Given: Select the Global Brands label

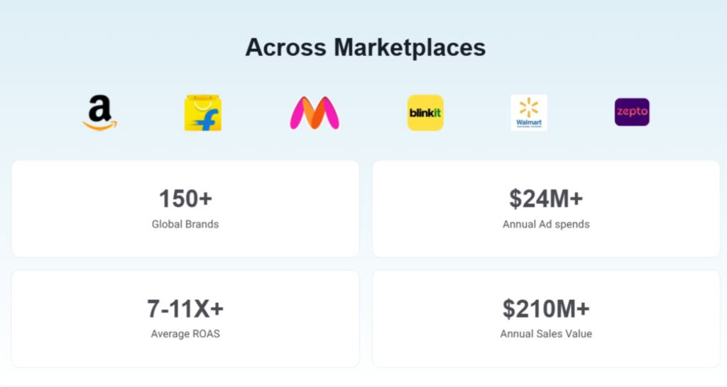Looking at the screenshot, I should [x=185, y=224].
